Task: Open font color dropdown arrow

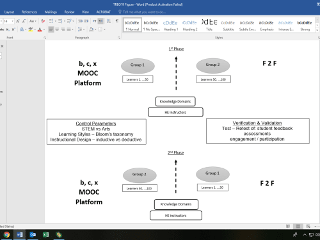Action: (44, 29)
